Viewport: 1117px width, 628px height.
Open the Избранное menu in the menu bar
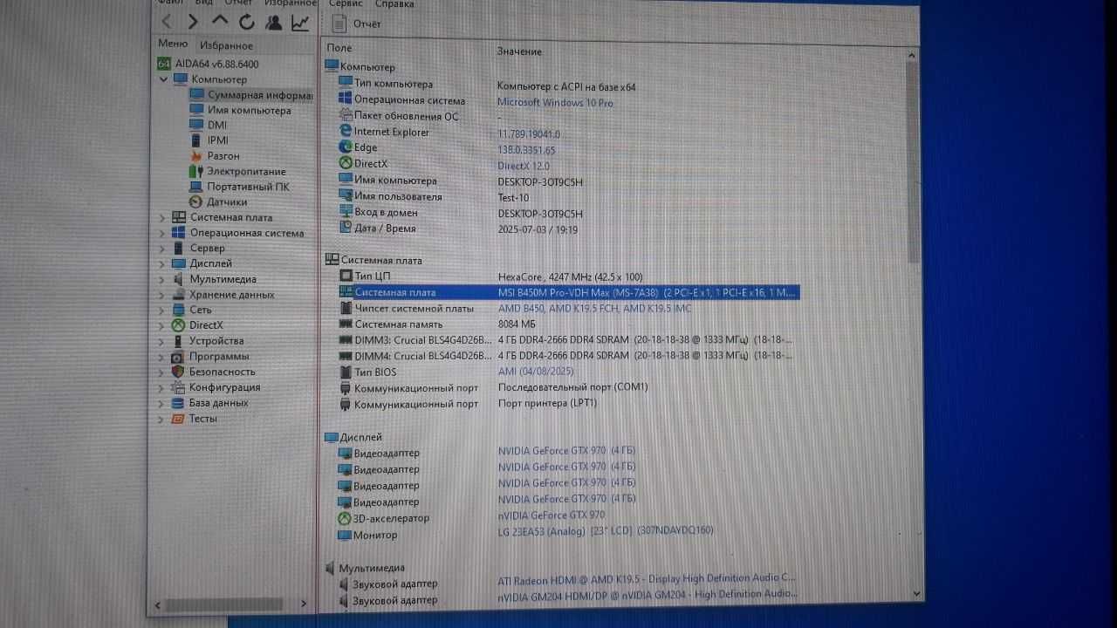point(291,3)
